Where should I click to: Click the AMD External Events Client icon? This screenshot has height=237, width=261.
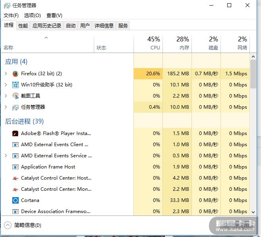[15, 145]
